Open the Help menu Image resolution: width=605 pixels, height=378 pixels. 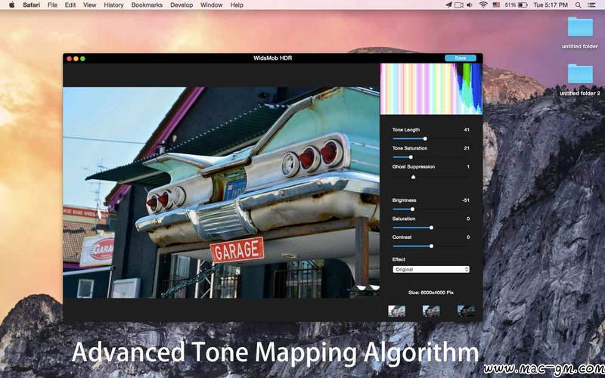(237, 5)
